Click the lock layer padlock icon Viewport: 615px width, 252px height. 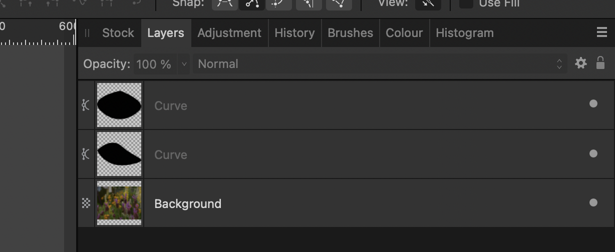[x=600, y=63]
